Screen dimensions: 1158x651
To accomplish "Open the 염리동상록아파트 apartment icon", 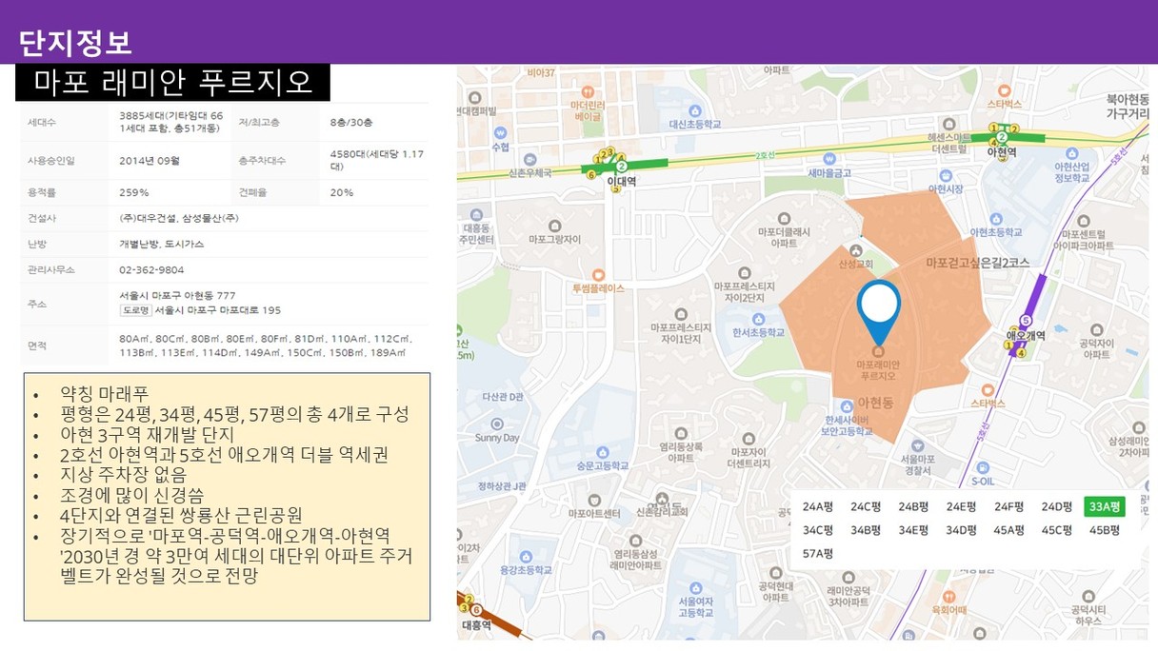I will pos(680,432).
